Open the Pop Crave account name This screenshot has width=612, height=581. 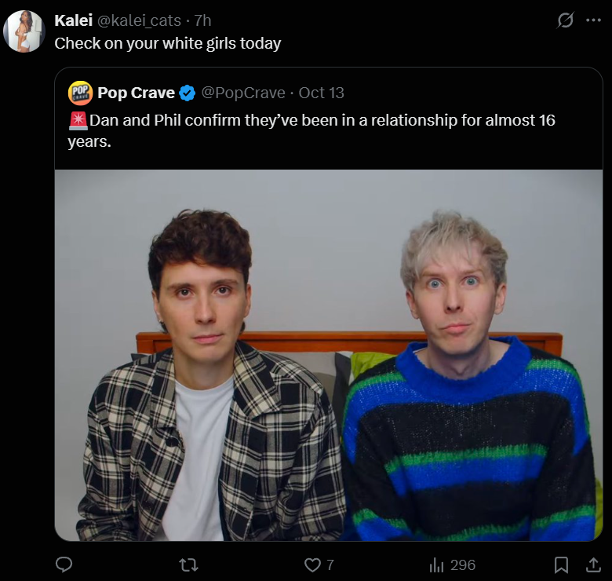tap(136, 93)
